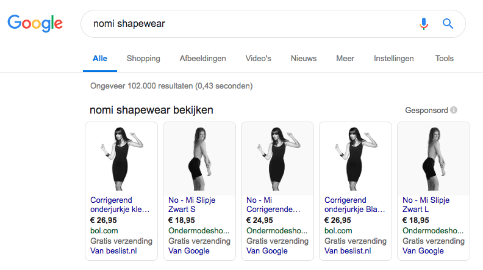Switch to the Afbeeldingen tab
This screenshot has width=483, height=270.
[202, 59]
